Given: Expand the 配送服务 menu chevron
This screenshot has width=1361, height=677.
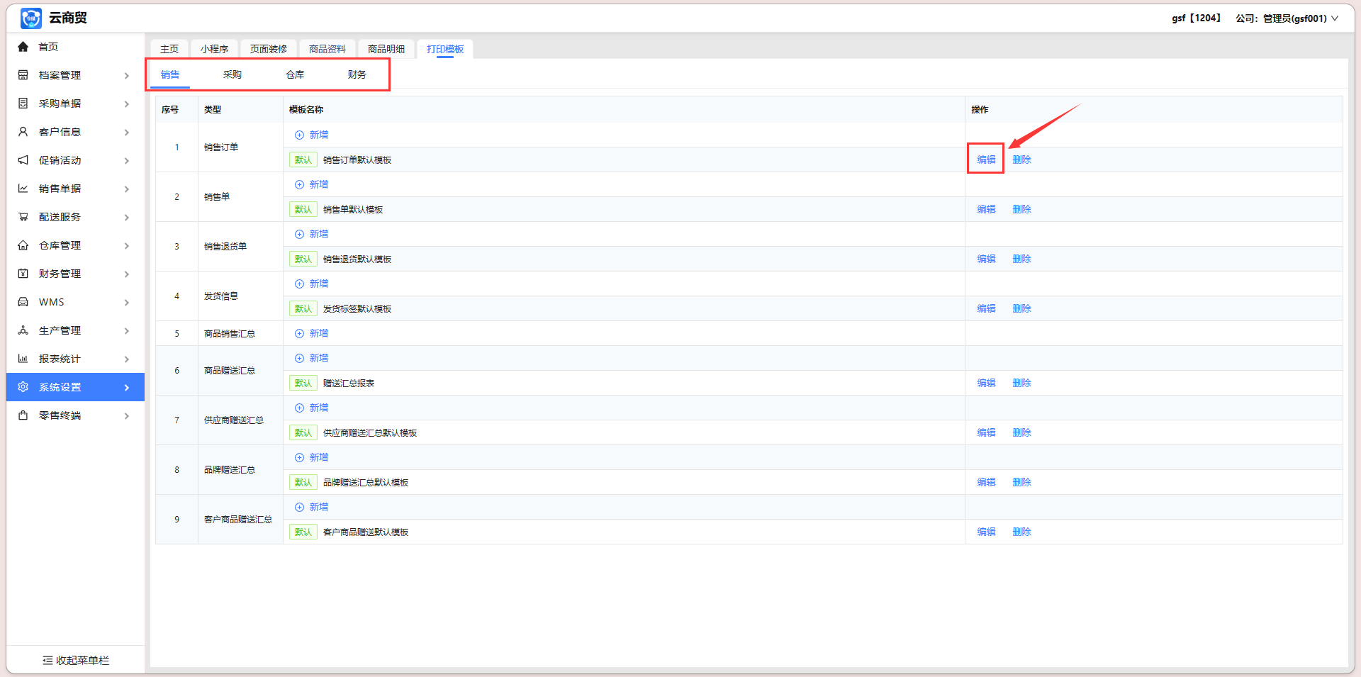Looking at the screenshot, I should pos(127,217).
